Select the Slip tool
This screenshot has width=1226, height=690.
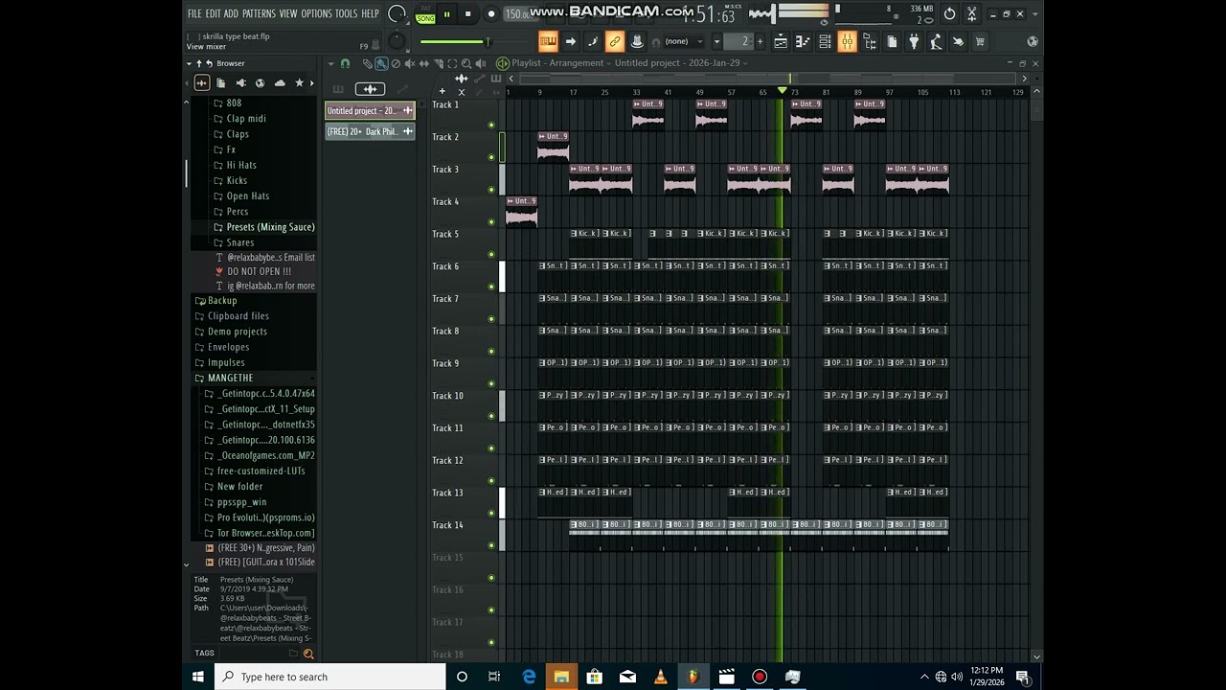pyautogui.click(x=424, y=63)
